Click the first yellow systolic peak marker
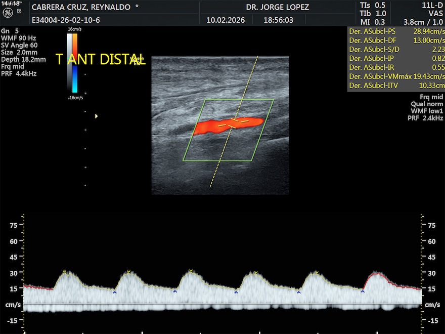This screenshot has width=445, height=334. (64, 272)
